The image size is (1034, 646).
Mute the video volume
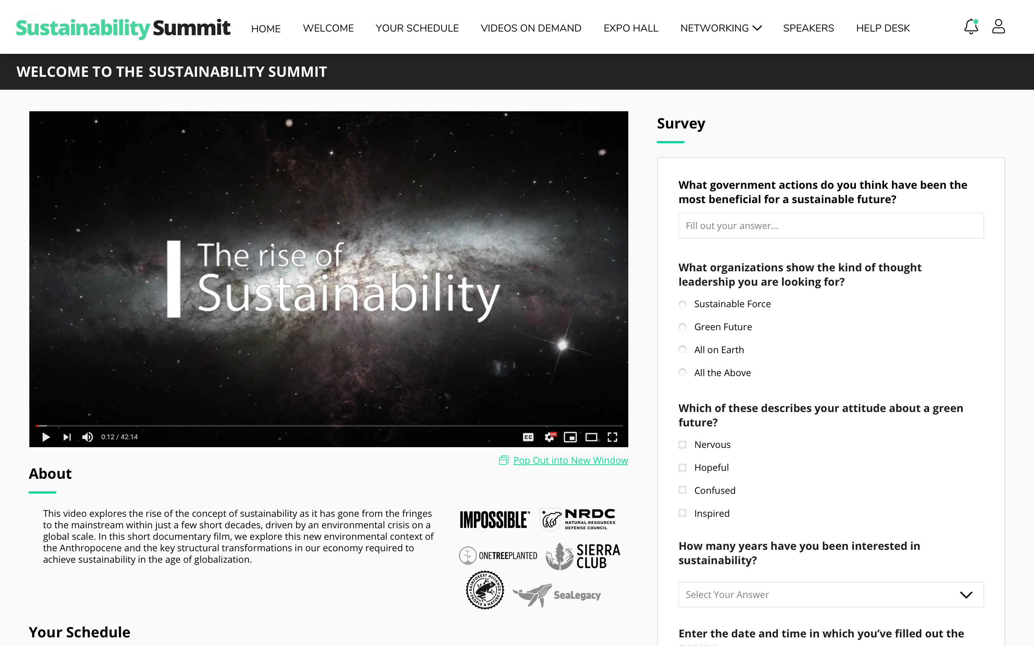click(x=88, y=437)
